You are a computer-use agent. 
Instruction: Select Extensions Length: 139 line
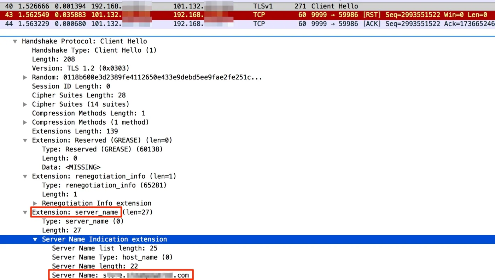click(x=75, y=131)
